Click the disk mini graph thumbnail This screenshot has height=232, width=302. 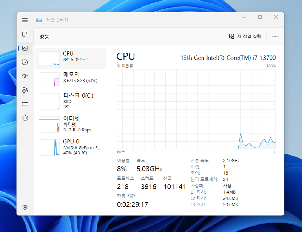point(49,101)
